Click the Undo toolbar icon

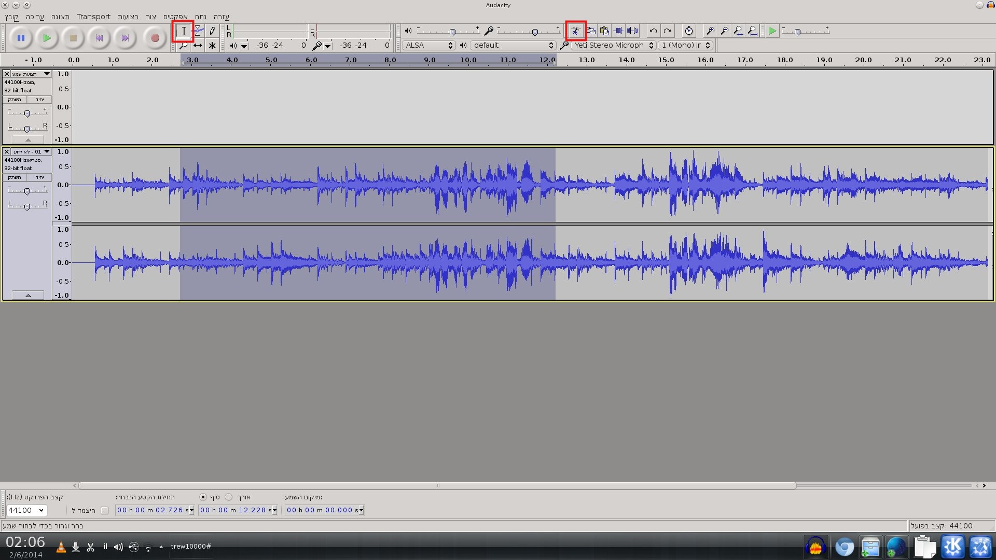click(653, 31)
